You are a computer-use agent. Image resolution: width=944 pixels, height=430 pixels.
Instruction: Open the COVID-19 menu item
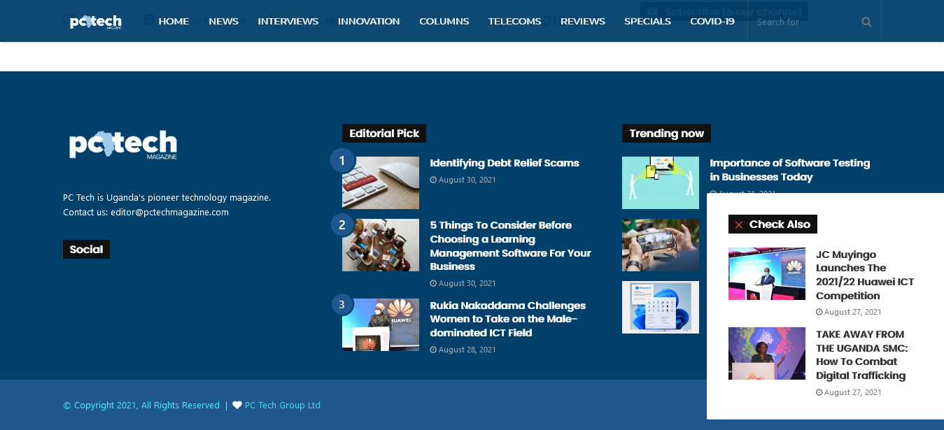712,21
